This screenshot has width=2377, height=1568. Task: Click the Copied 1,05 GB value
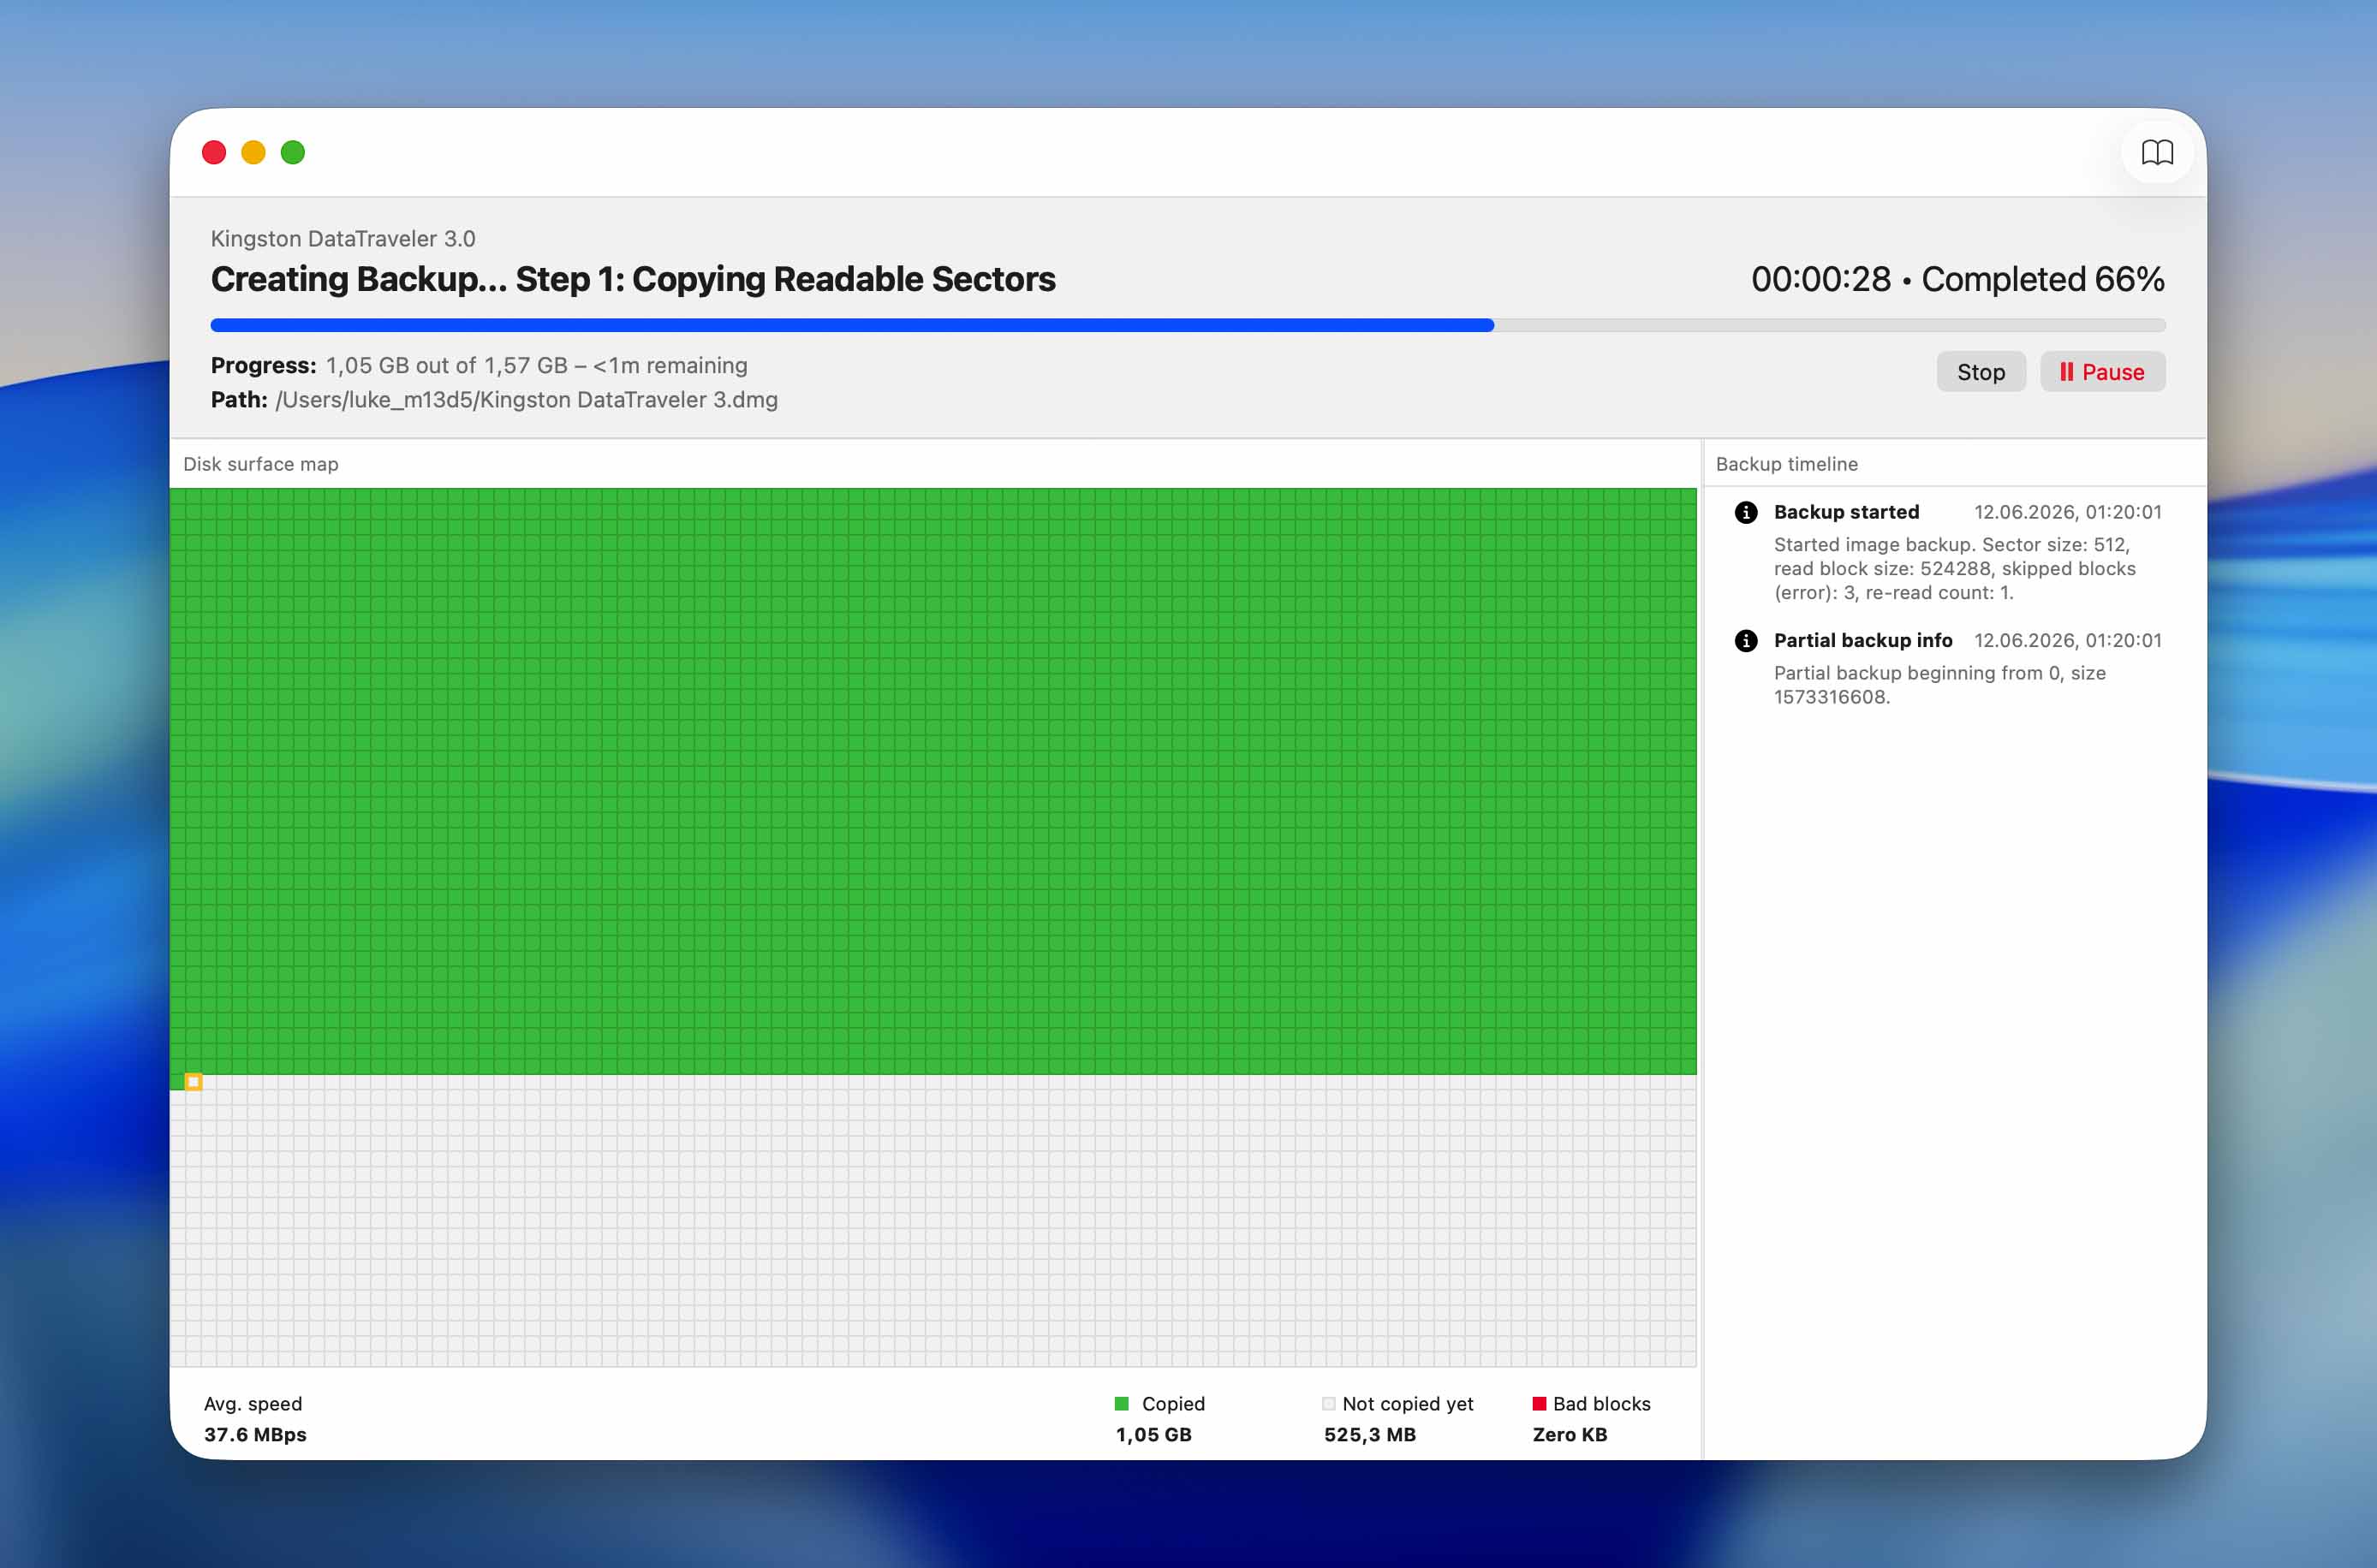click(x=1153, y=1434)
